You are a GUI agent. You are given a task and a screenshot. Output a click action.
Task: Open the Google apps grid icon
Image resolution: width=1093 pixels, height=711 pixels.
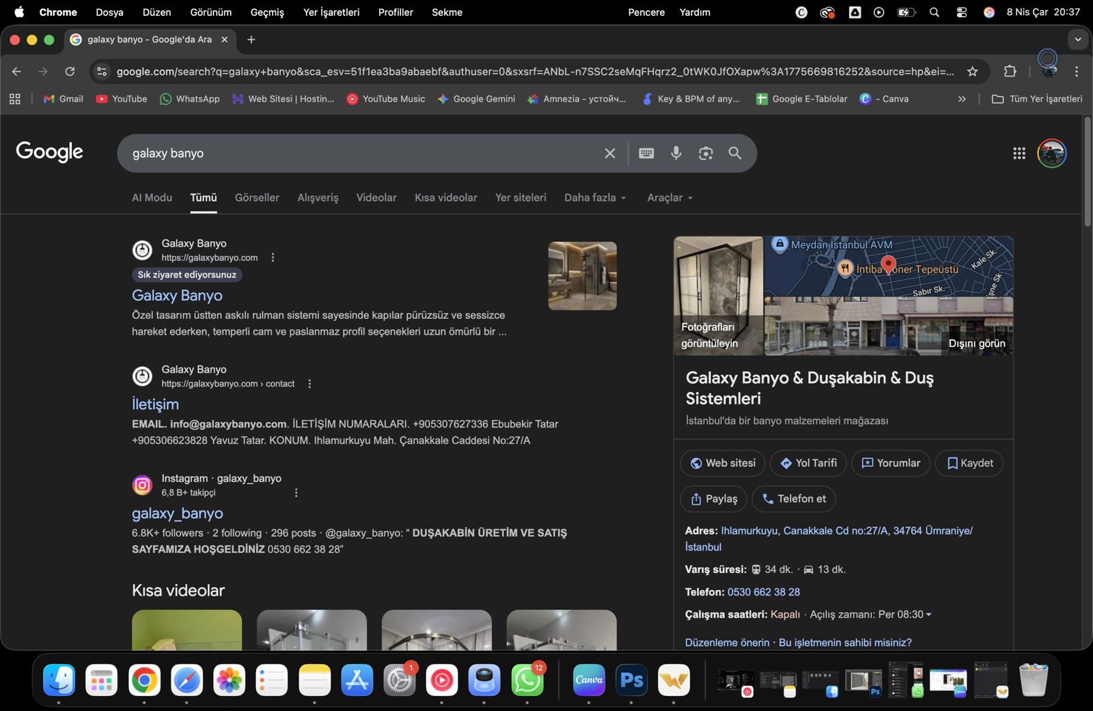point(1019,153)
